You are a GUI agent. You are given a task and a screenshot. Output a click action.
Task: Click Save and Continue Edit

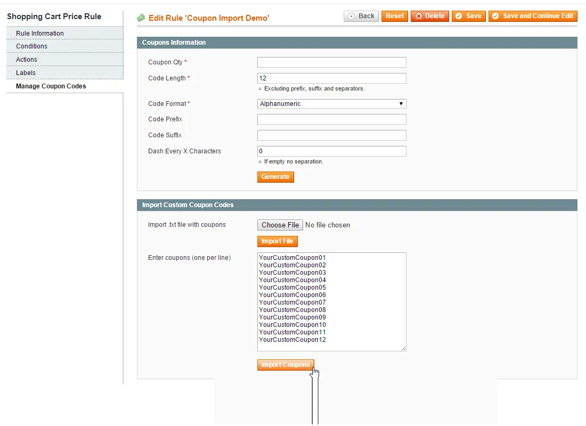tap(533, 16)
